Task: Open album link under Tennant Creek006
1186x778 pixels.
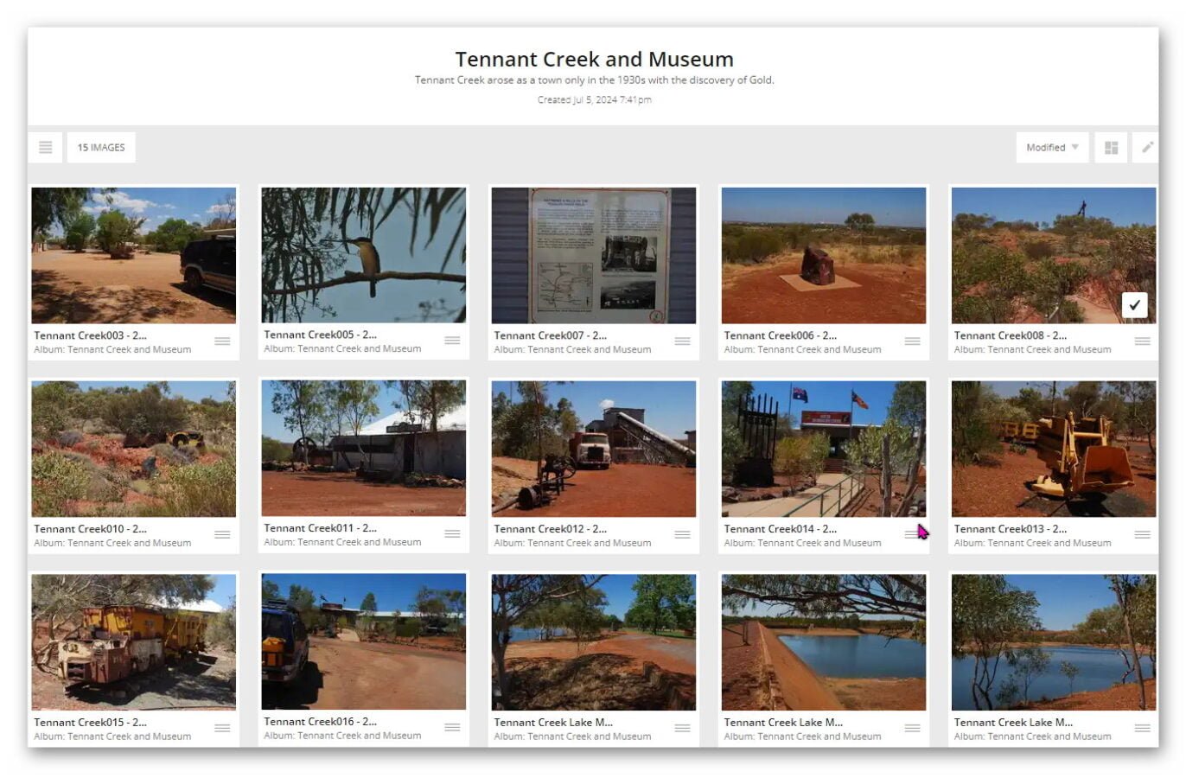Action: (802, 350)
